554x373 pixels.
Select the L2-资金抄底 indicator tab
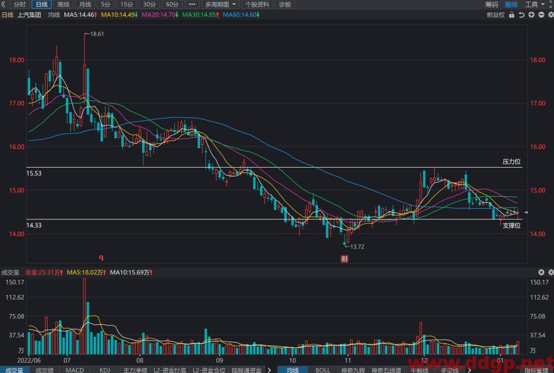[169, 370]
